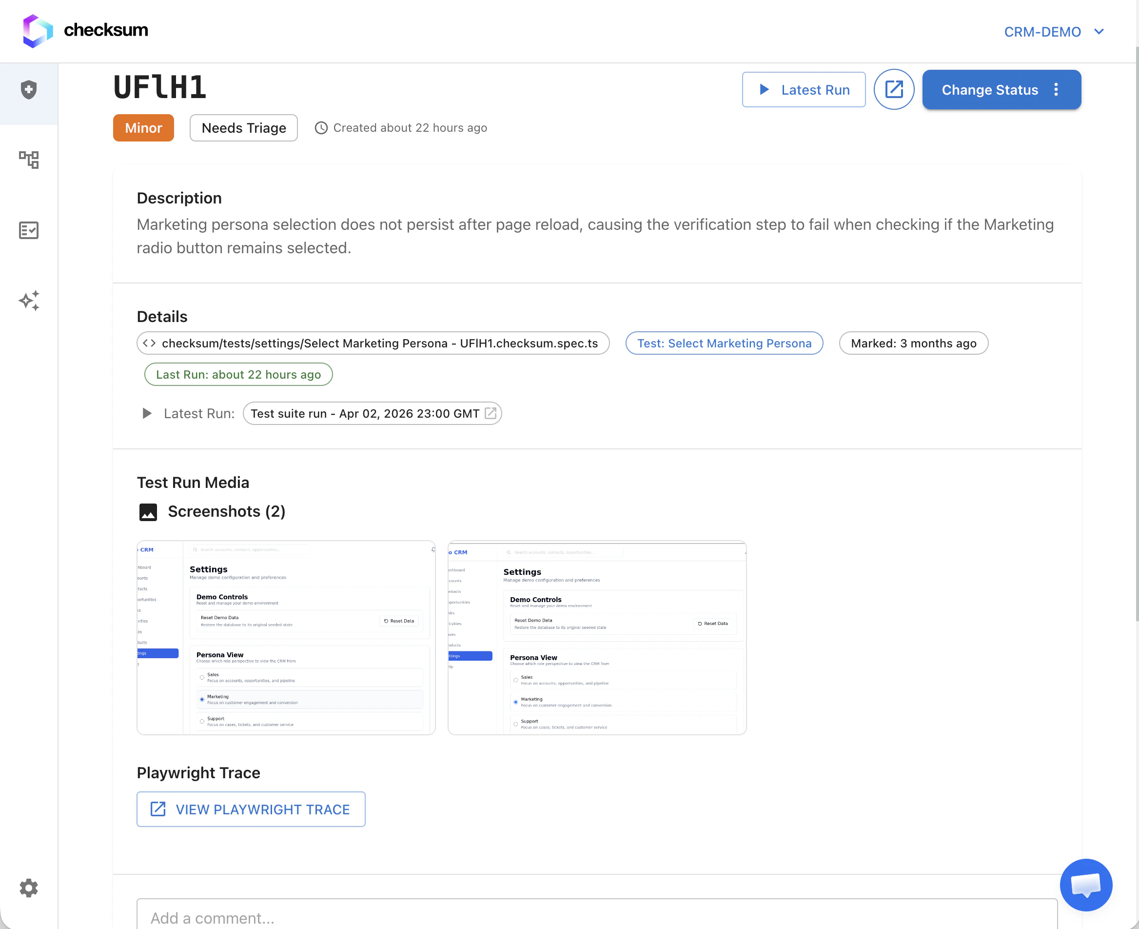The image size is (1139, 929).
Task: Click the AI sparkles icon in the sidebar
Action: point(28,300)
